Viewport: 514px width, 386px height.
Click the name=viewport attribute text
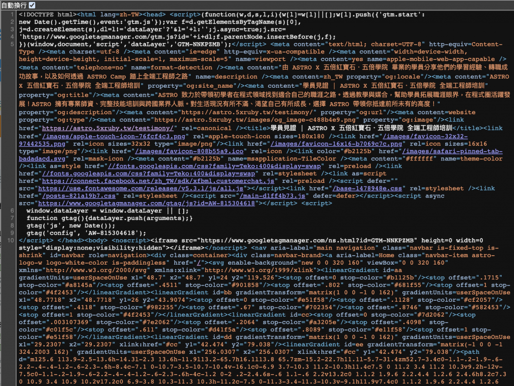click(261, 59)
